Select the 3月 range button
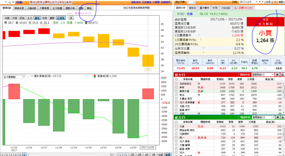This screenshot has height=156, width=285. pyautogui.click(x=132, y=154)
